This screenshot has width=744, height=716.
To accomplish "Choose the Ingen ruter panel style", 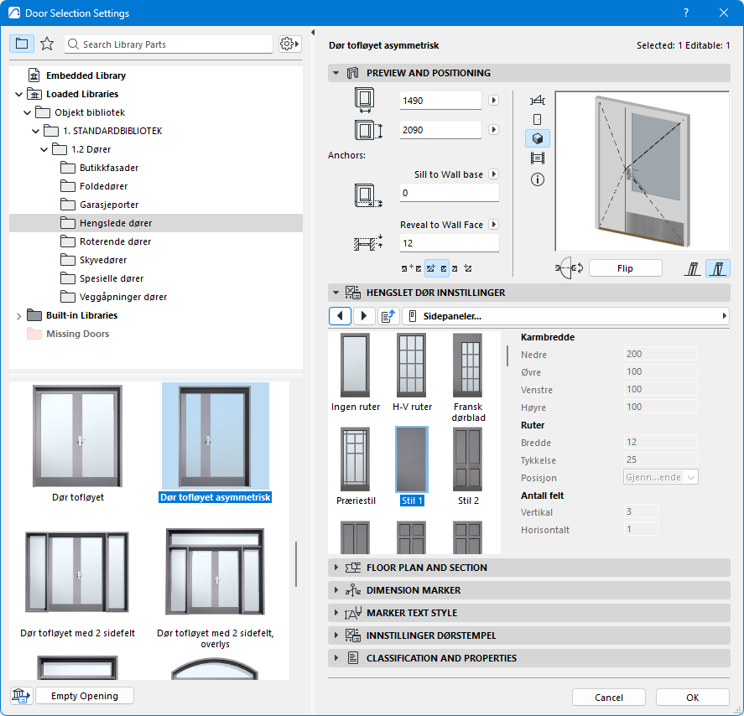I will (x=356, y=366).
